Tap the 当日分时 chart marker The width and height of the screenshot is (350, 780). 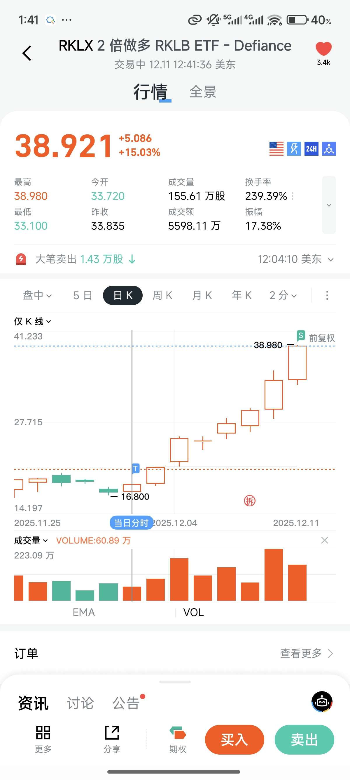click(x=131, y=523)
